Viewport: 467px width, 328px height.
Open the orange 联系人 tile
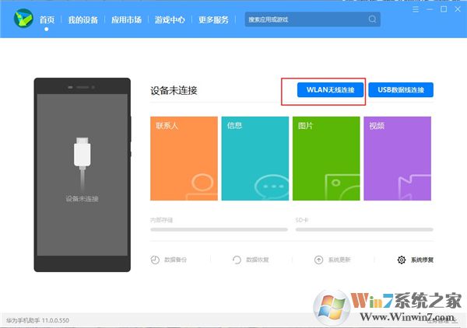[x=184, y=159]
